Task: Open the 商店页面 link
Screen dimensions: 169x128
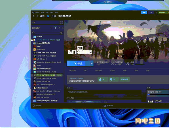Action: (73, 71)
